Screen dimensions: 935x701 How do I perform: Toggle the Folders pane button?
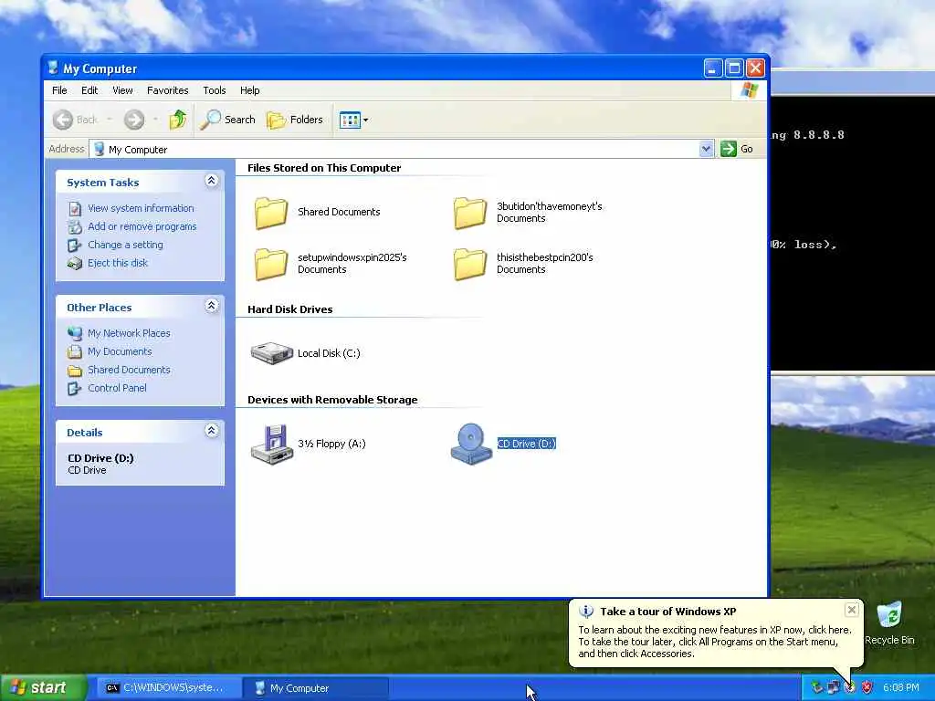[295, 120]
